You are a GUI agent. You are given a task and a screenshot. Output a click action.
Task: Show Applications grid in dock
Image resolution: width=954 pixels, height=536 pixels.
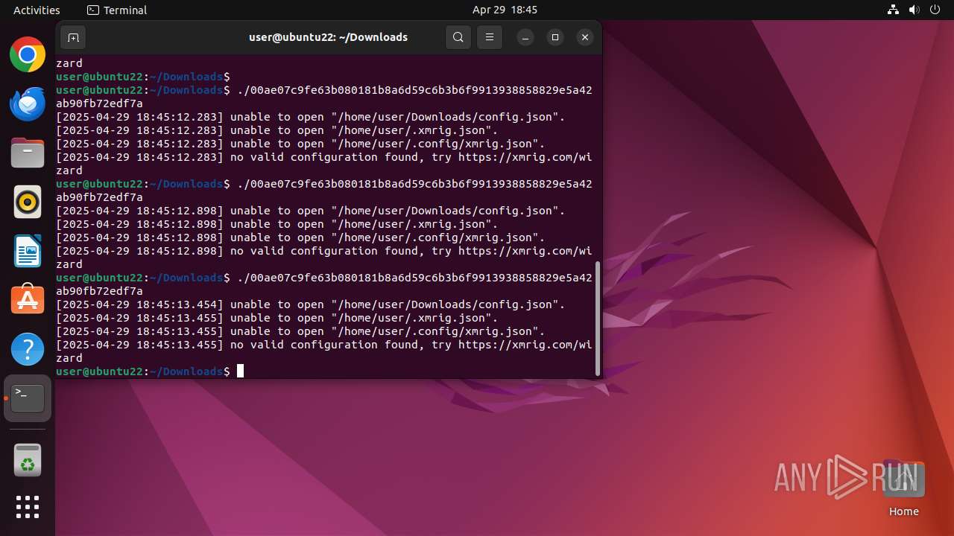pyautogui.click(x=28, y=507)
